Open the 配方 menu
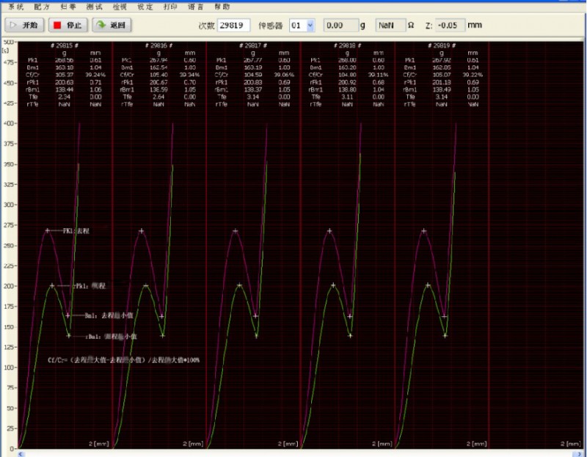The height and width of the screenshot is (457, 587). pos(42,7)
